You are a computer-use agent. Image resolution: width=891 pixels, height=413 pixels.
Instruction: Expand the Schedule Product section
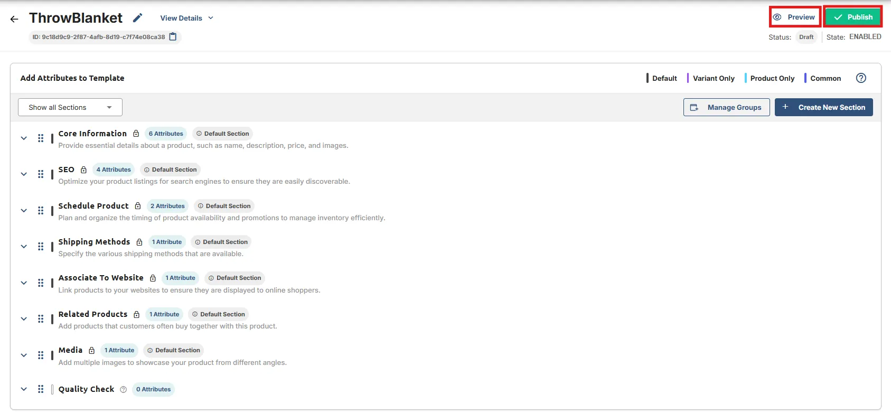[x=24, y=211]
